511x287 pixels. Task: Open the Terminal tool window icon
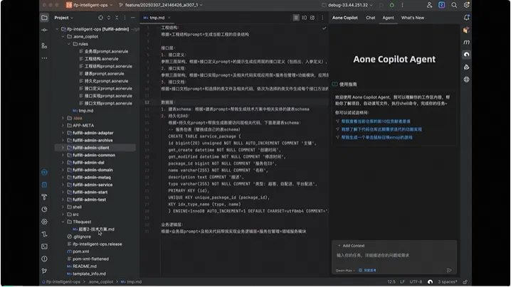click(44, 247)
